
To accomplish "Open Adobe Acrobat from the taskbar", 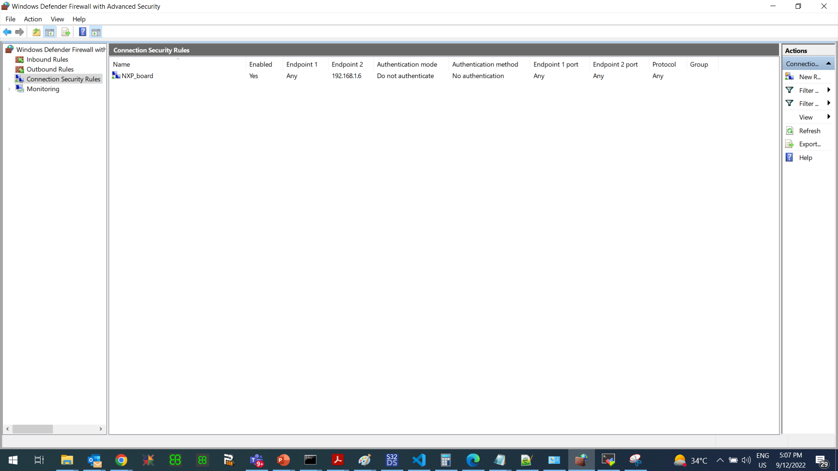I will pyautogui.click(x=337, y=460).
